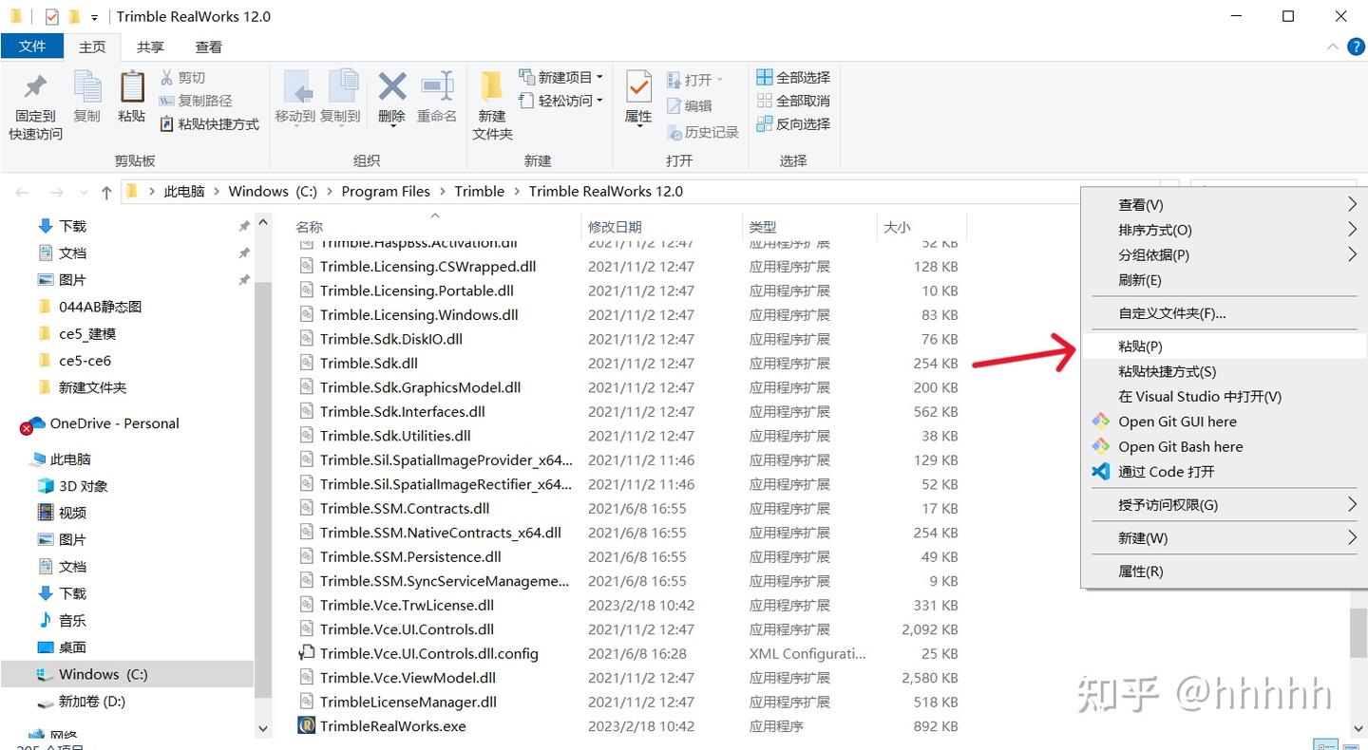Open the Easy access (轻松访问) dropdown

561,101
